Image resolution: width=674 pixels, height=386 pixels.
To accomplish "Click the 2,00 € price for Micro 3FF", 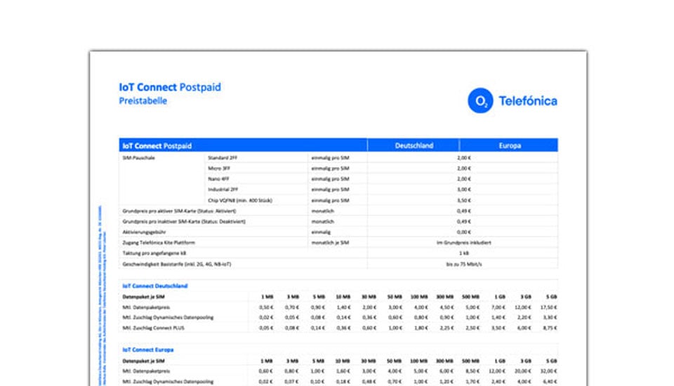I will (464, 168).
